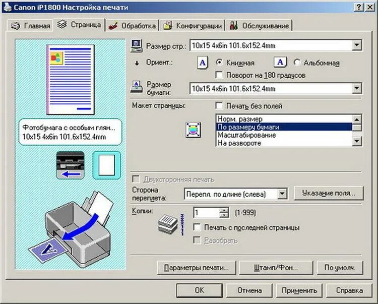Switch to the Страница tab
Viewport: 378px width, 304px height.
pos(80,25)
